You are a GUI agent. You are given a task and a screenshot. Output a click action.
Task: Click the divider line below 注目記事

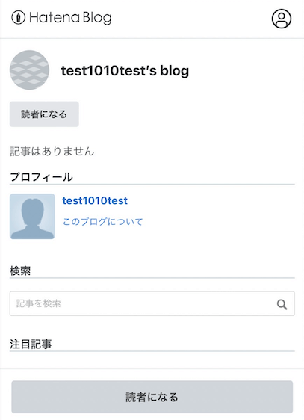(x=152, y=351)
